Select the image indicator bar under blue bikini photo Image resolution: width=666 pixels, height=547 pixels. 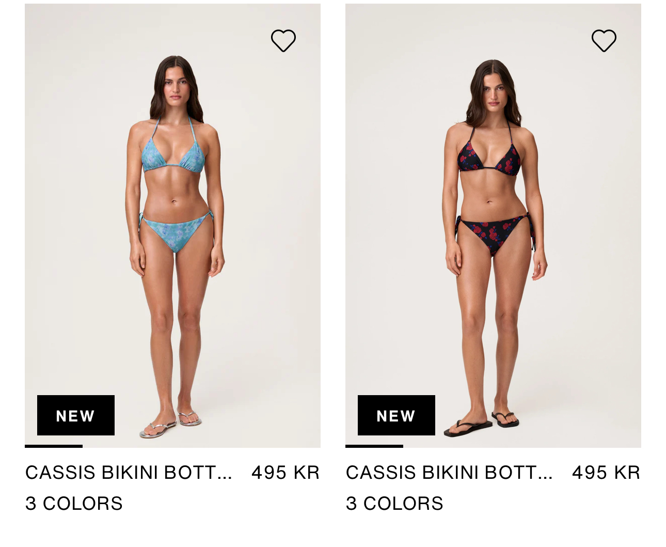click(x=54, y=446)
